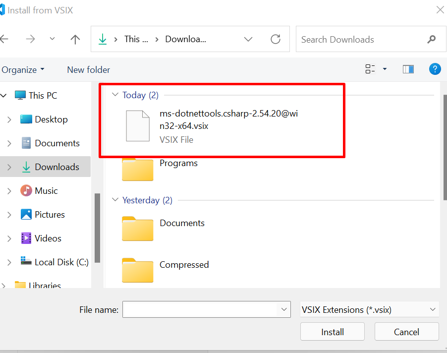Change view layout icon

370,69
